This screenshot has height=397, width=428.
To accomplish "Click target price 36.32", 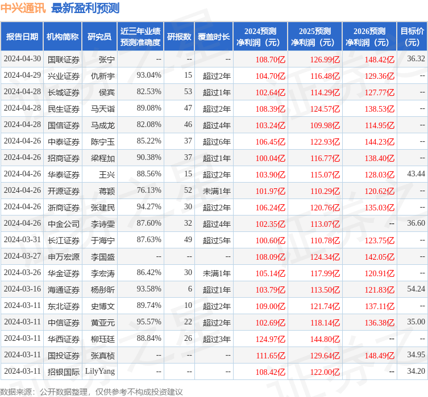I will 416,59.
